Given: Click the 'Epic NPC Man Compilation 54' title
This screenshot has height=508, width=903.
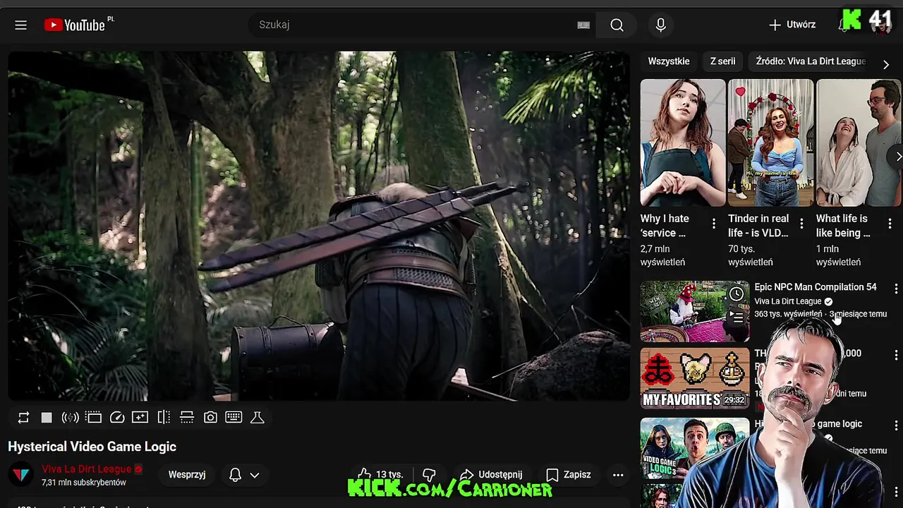Looking at the screenshot, I should (816, 287).
